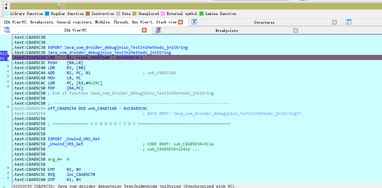
Task: Click the CMP R1, #0 instruction
Action: [x=64, y=169]
